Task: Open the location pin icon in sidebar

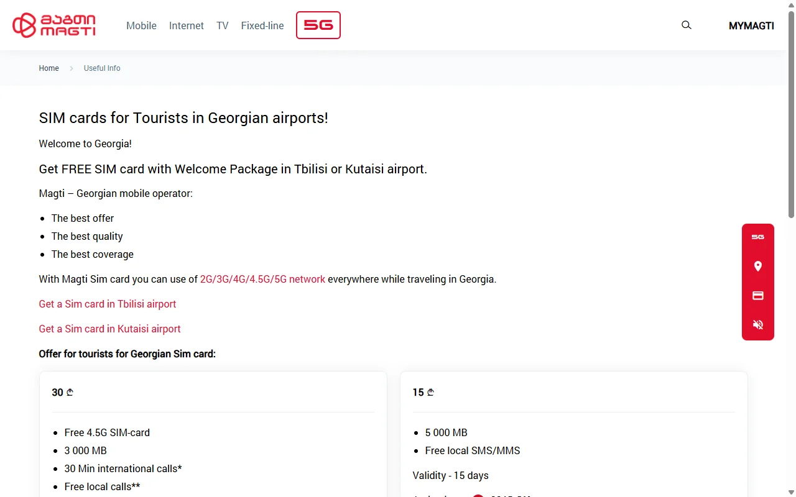Action: [758, 266]
